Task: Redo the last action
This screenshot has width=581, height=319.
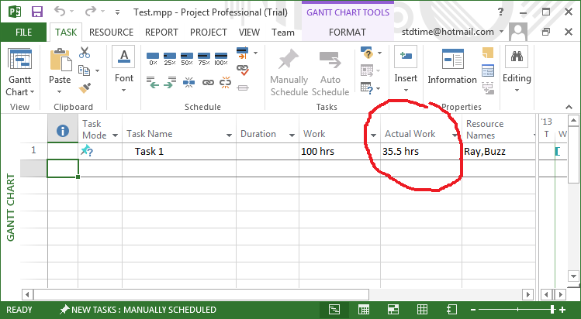Action: tap(90, 12)
